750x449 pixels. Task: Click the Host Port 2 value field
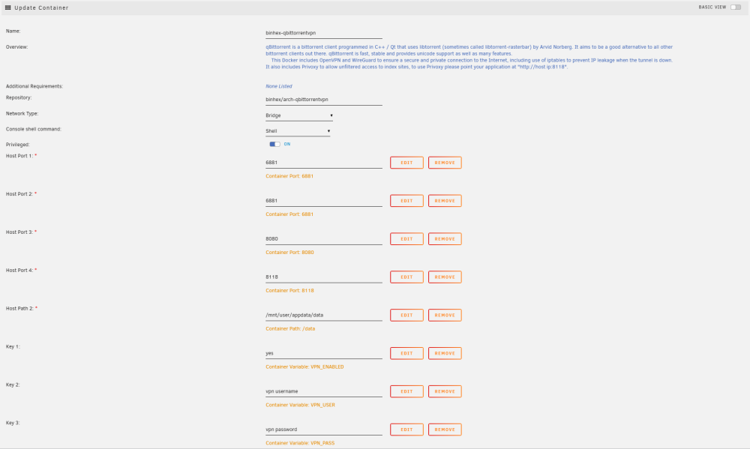(324, 201)
